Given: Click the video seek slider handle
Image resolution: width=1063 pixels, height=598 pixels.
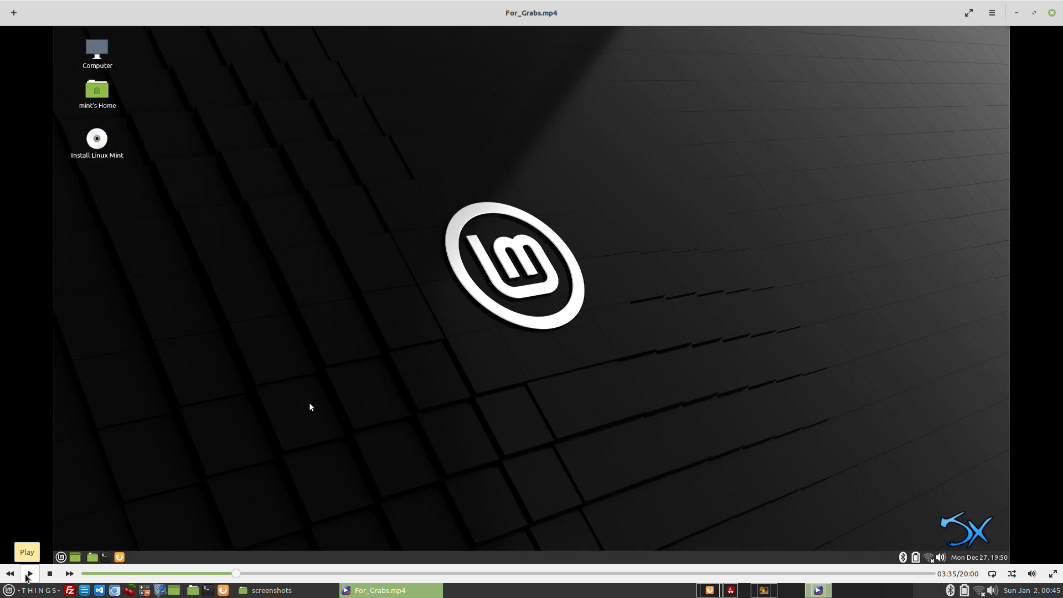Looking at the screenshot, I should point(236,574).
